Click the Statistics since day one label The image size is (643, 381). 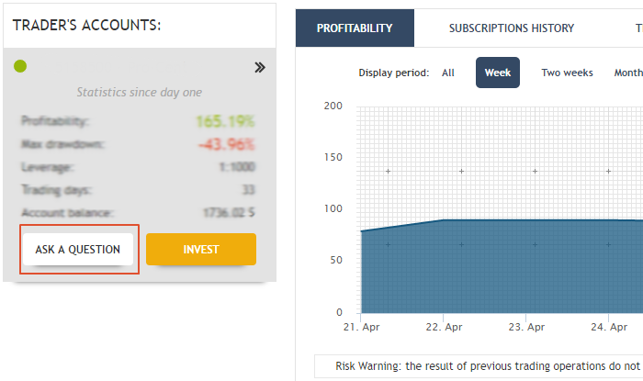(x=140, y=92)
